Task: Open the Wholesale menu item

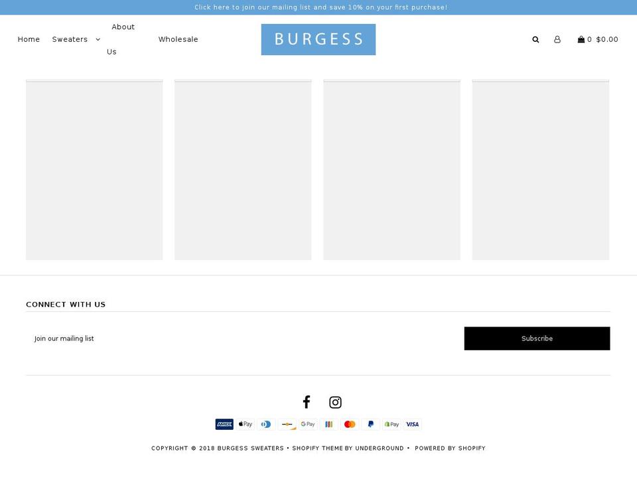Action: point(178,39)
